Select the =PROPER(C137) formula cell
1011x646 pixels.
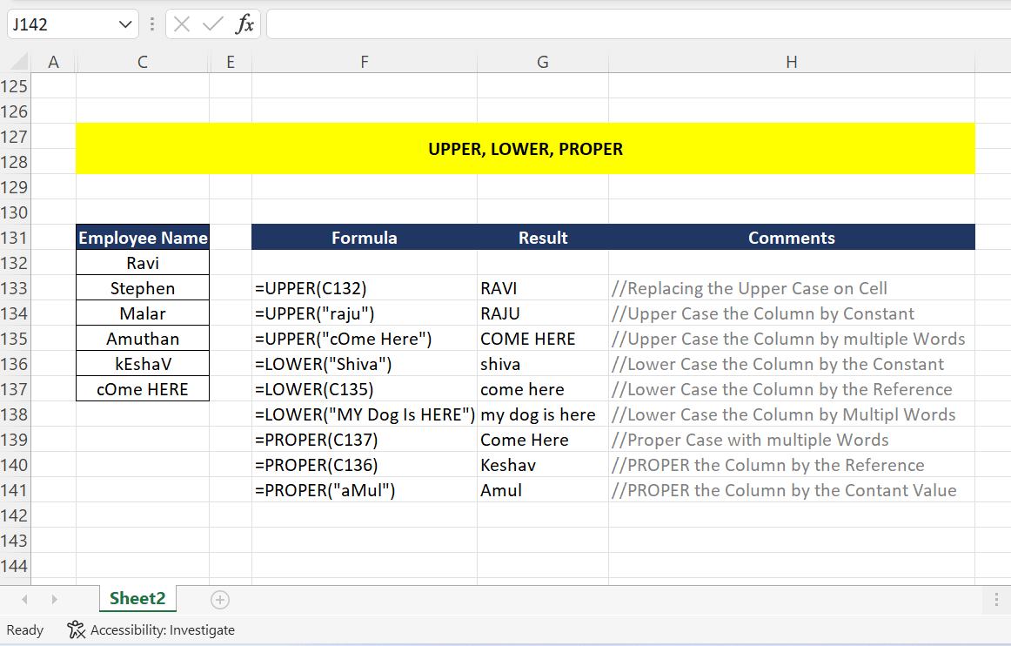point(365,440)
